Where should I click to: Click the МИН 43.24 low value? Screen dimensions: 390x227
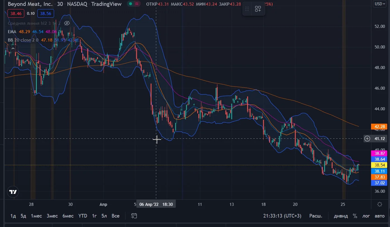click(206, 4)
